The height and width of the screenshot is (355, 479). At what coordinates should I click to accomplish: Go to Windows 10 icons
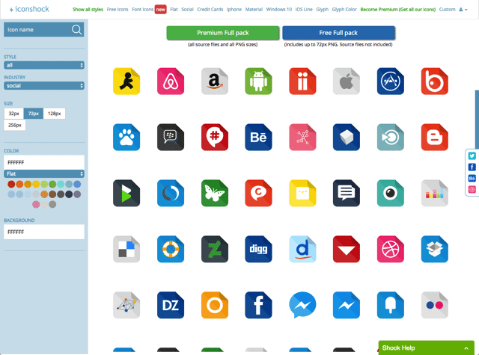(x=279, y=10)
